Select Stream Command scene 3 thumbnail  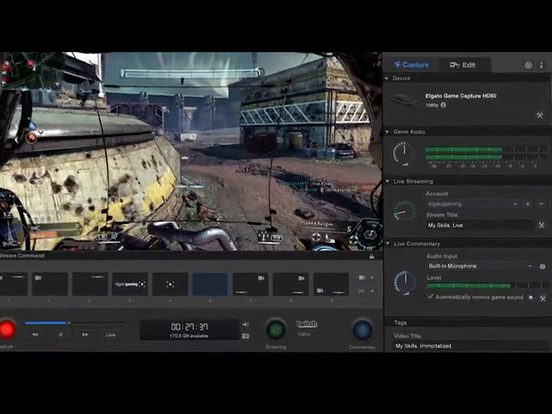tap(90, 284)
